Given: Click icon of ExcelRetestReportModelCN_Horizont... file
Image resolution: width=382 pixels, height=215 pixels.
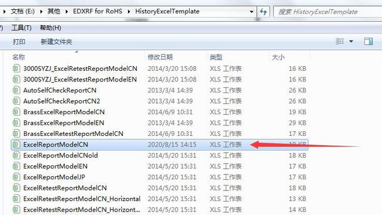Looking at the screenshot, I should click(16, 209).
